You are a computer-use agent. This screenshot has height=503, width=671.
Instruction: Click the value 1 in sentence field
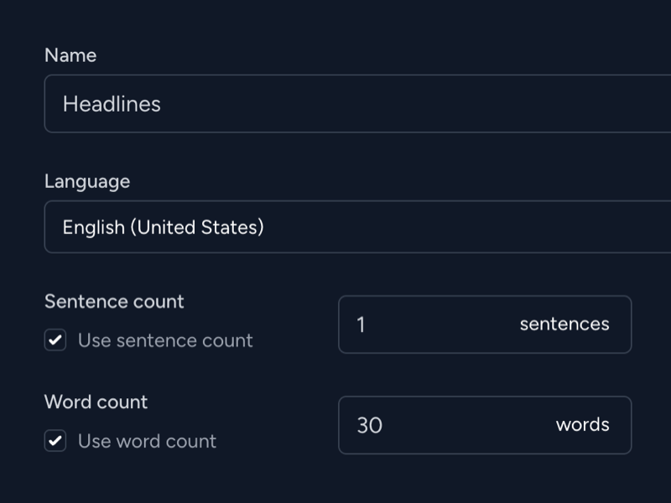coord(362,324)
